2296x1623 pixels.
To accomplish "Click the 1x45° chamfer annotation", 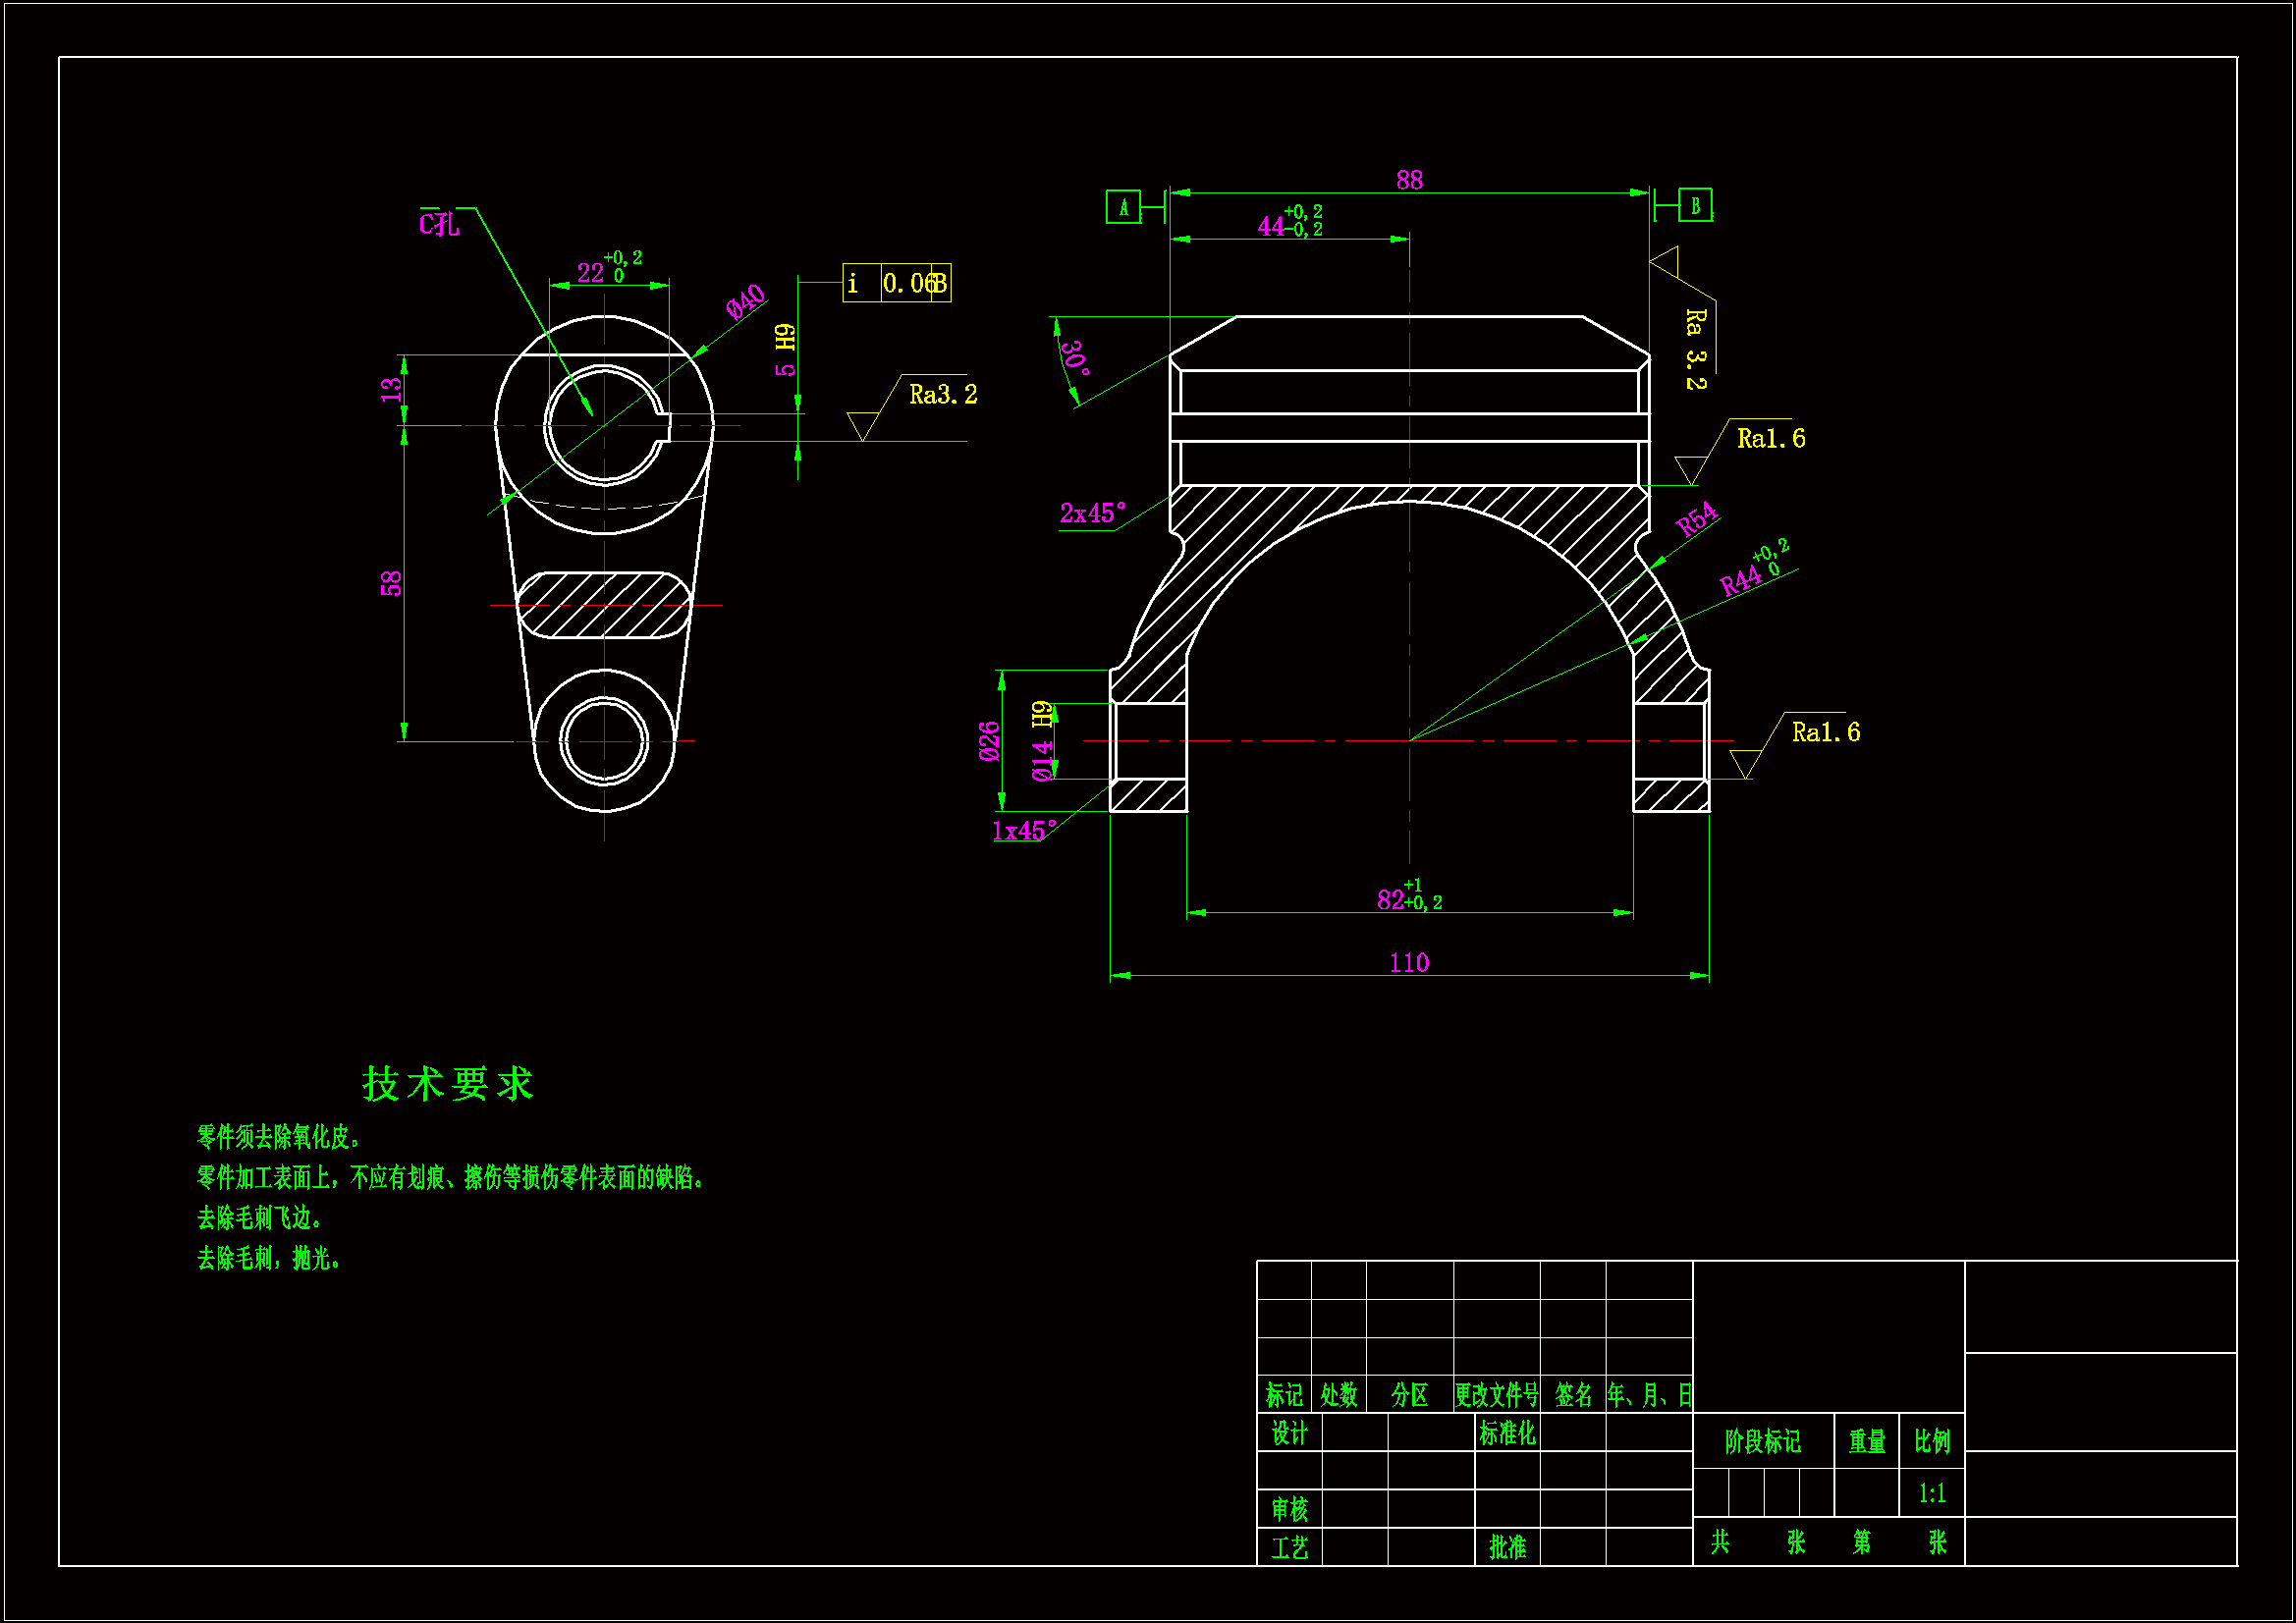I will point(1024,831).
